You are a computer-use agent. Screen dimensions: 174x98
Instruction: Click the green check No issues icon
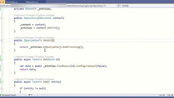(x=1, y=95)
